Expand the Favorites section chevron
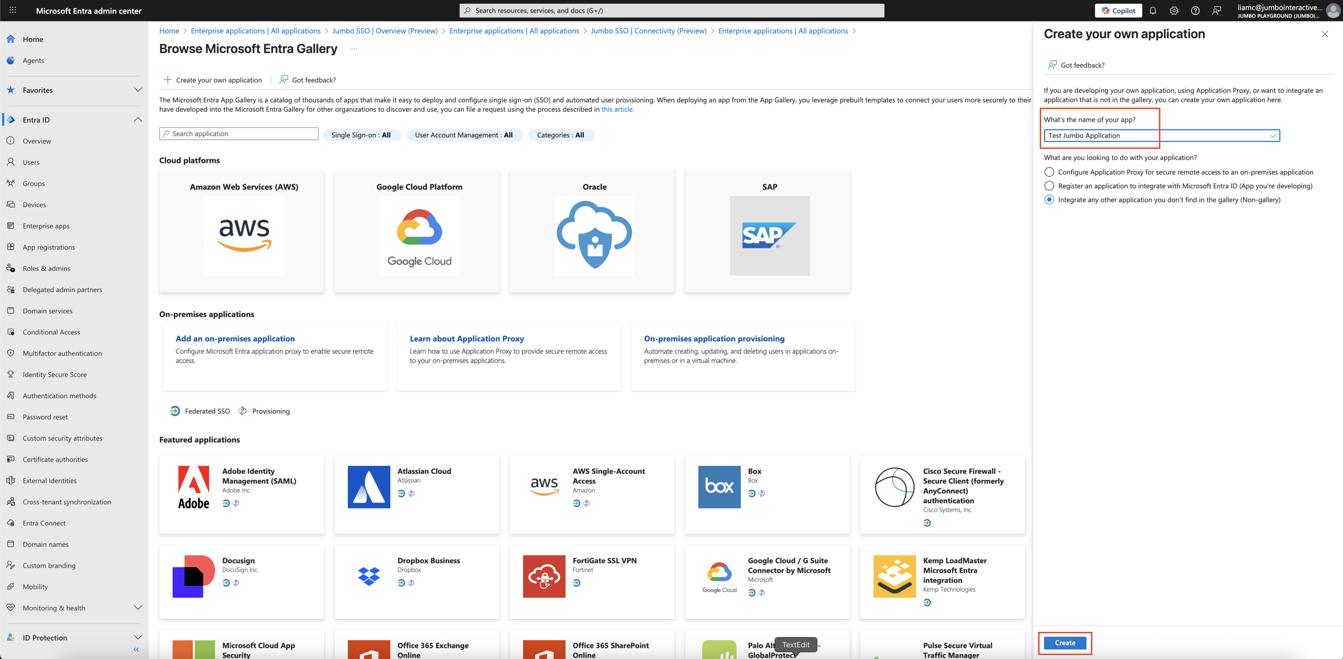 tap(138, 90)
